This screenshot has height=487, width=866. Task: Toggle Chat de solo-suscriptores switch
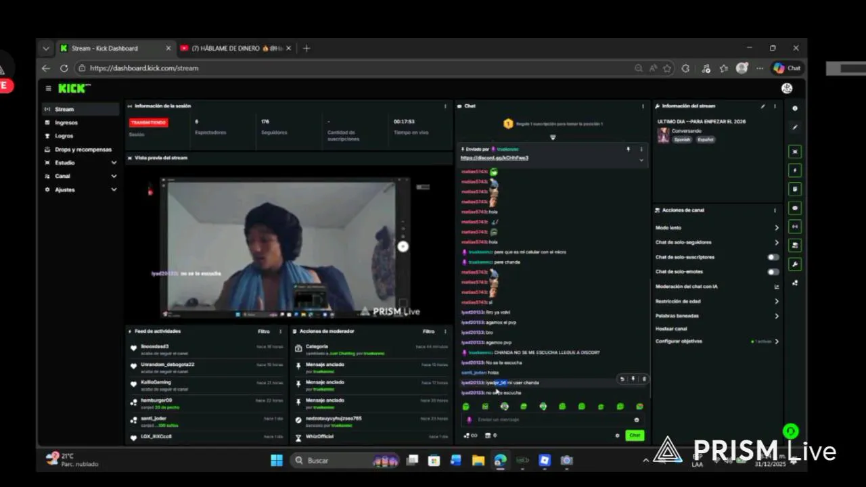point(773,257)
